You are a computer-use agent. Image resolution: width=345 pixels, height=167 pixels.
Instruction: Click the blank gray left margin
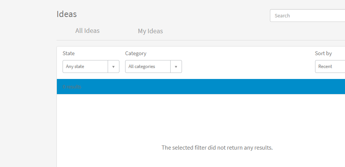27,94
